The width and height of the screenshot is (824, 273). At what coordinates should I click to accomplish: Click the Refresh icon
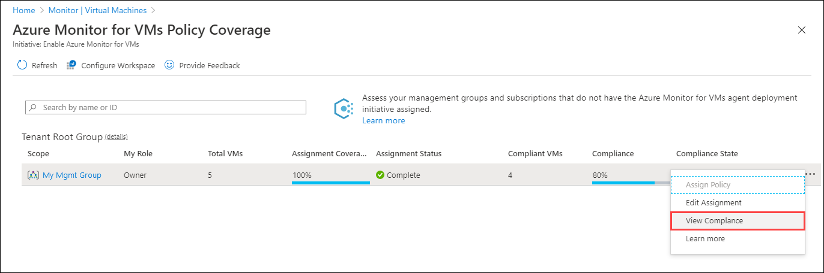22,65
